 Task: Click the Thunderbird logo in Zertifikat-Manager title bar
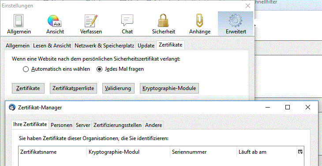[x=12, y=107]
